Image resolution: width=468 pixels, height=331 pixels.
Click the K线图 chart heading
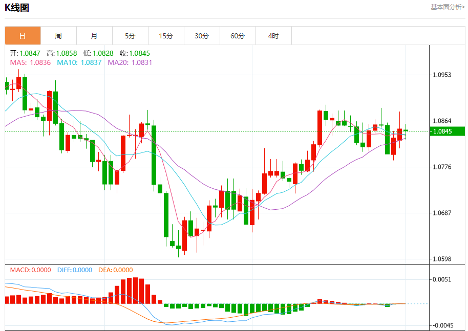pos(17,8)
